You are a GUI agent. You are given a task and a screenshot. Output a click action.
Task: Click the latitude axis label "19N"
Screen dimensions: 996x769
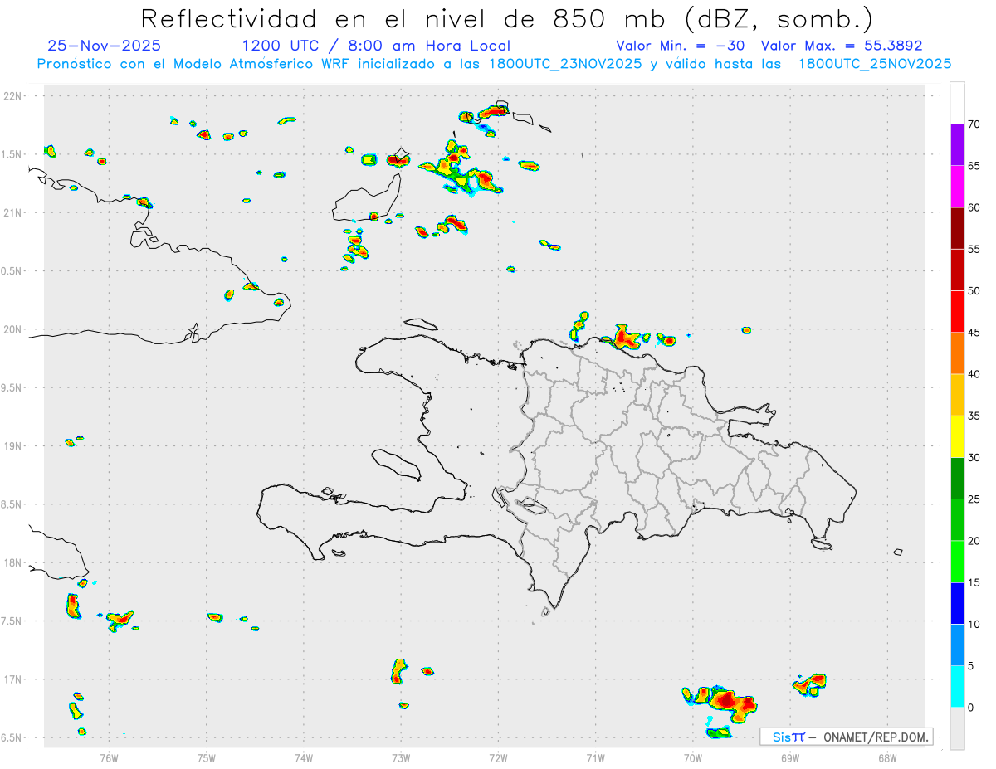[x=13, y=445]
